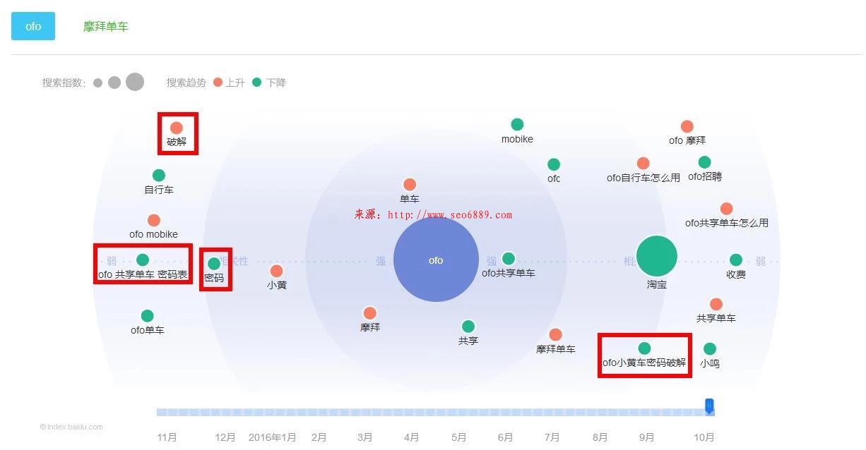Switch to the ofo tab

33,26
